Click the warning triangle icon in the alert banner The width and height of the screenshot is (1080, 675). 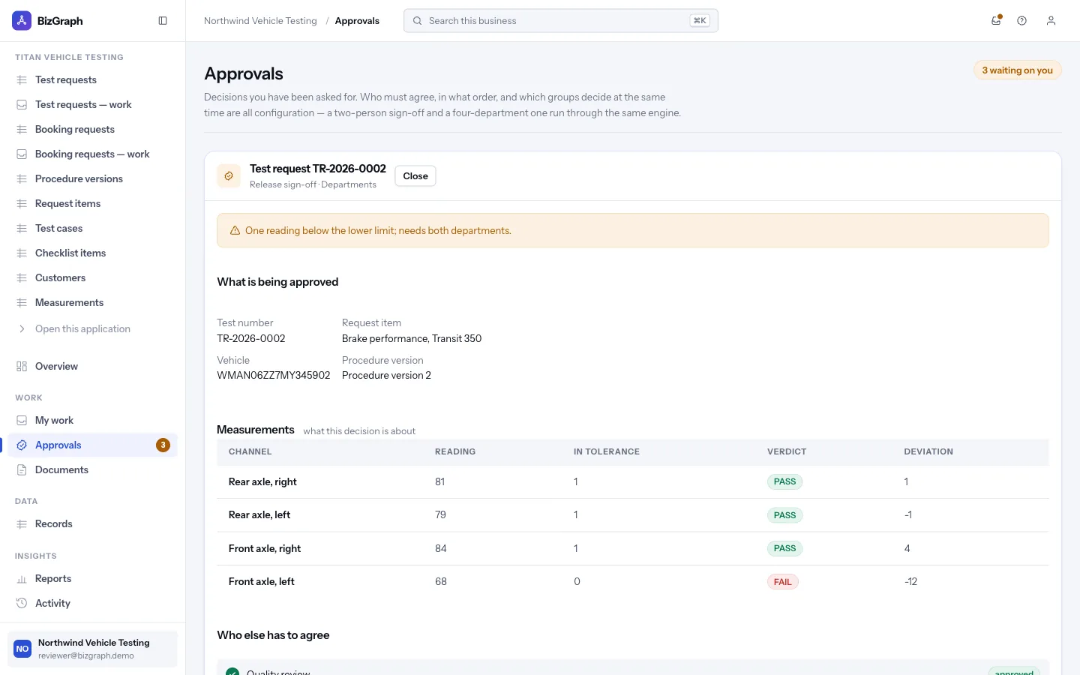235,231
